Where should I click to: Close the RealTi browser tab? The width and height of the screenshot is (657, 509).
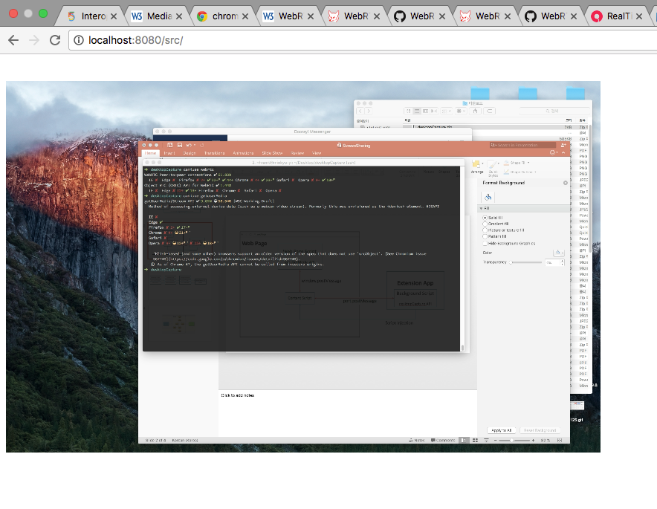639,16
